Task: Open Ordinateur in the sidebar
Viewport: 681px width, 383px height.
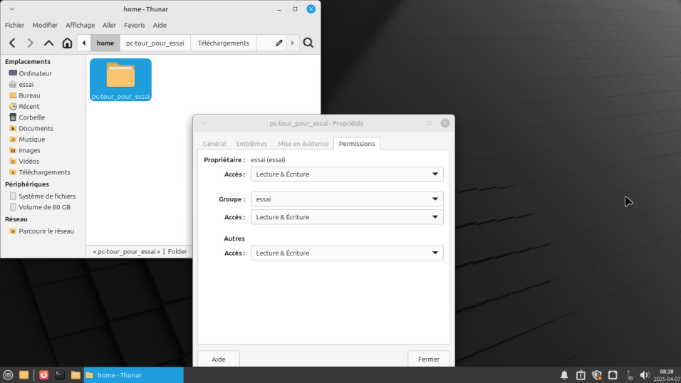Action: 35,73
